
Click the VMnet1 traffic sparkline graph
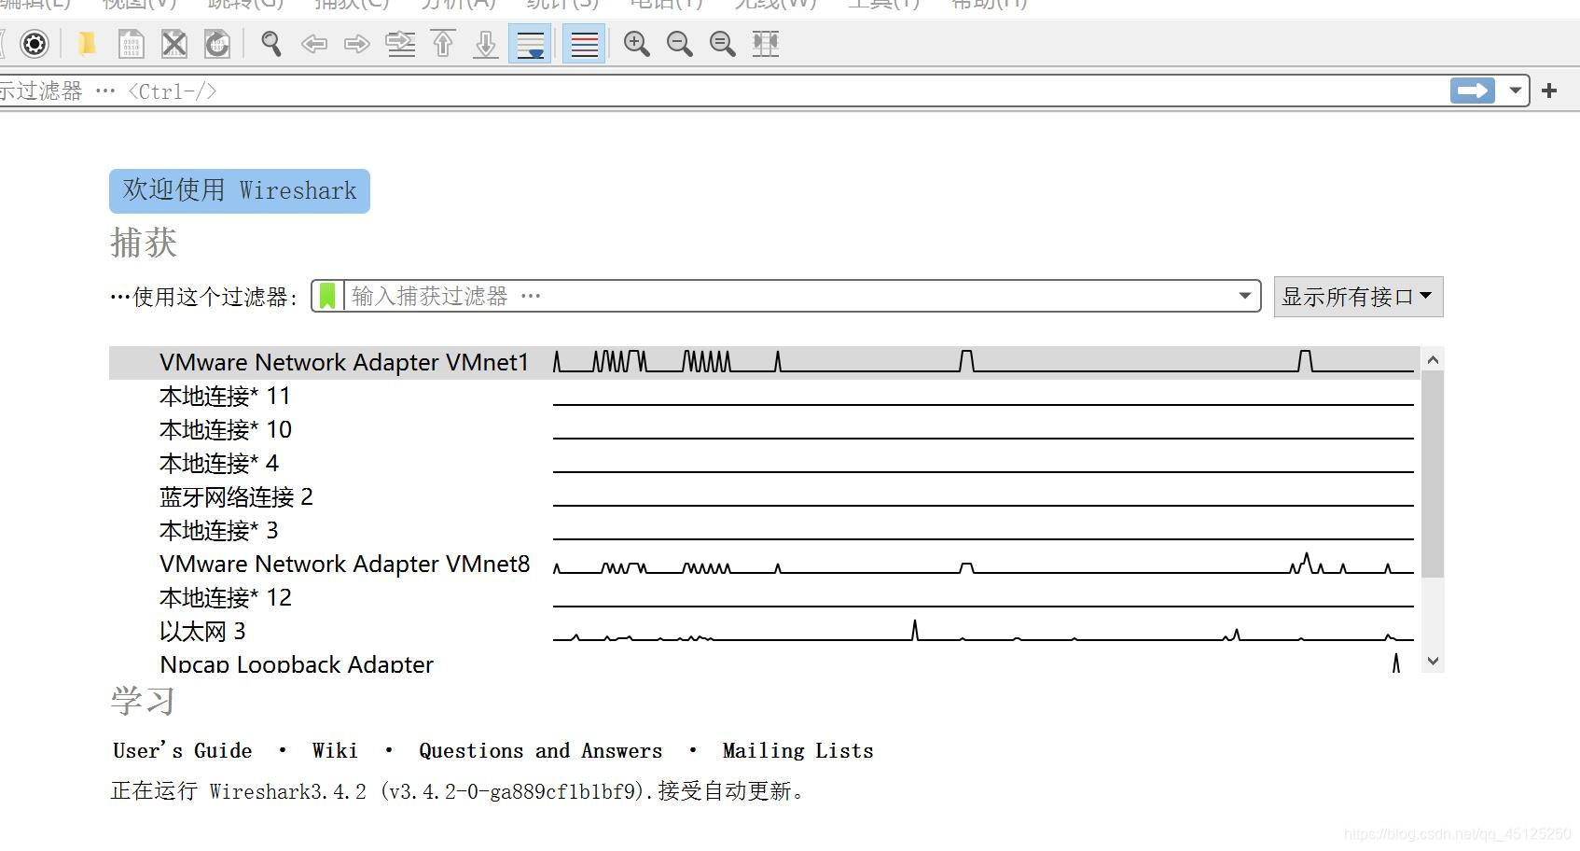point(983,362)
